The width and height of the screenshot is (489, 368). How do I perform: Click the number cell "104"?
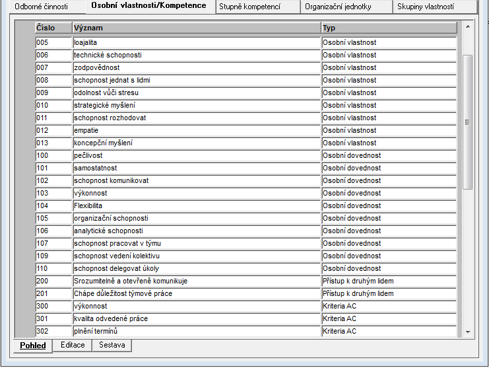pos(53,205)
